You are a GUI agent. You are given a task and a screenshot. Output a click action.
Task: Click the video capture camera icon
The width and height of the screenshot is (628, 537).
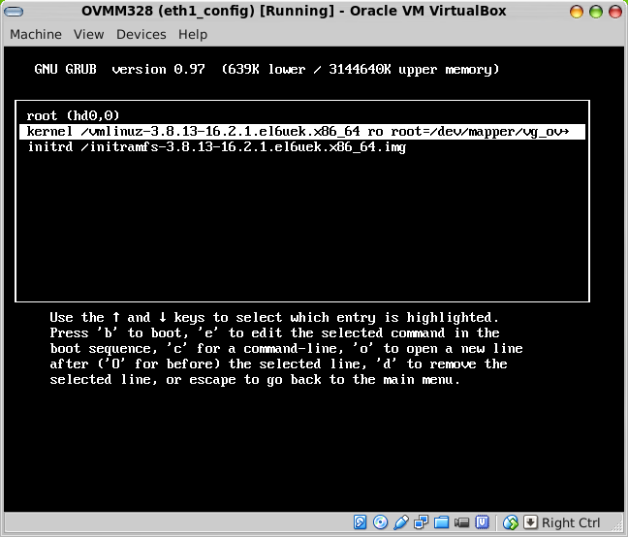click(x=461, y=522)
